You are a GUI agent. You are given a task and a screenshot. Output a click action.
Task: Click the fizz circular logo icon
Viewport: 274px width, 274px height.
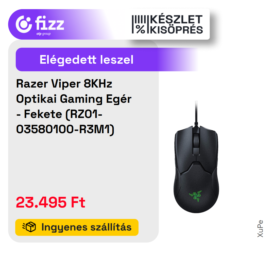pos(24,24)
